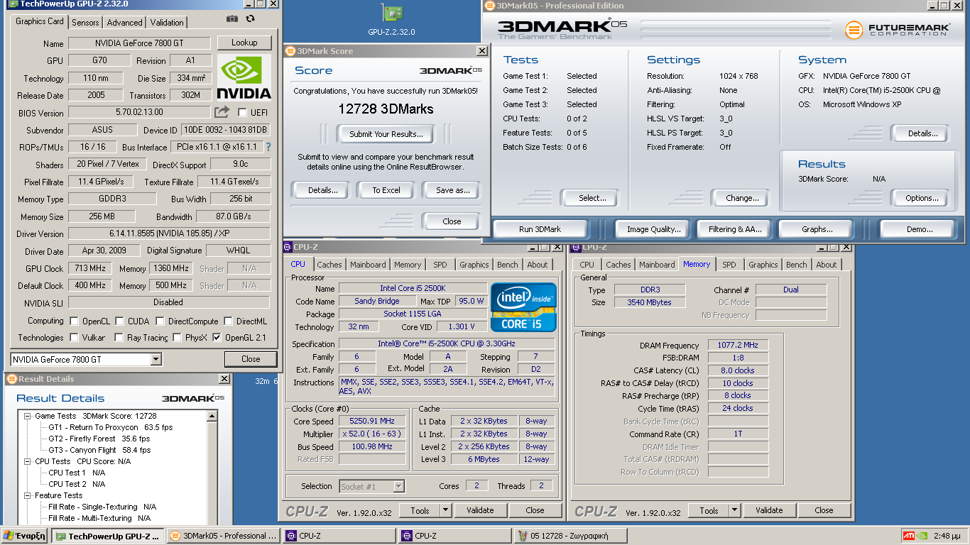This screenshot has width=970, height=545.
Task: Click the Bus Interface question mark icon
Action: [268, 147]
